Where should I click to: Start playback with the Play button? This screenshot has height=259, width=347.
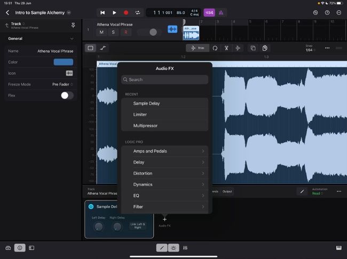tap(114, 12)
